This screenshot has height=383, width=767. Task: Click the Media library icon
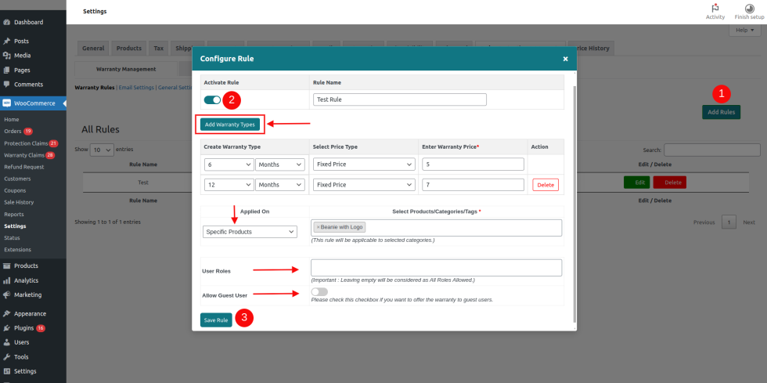7,56
